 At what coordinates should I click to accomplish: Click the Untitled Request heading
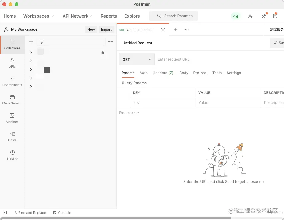coord(137,43)
